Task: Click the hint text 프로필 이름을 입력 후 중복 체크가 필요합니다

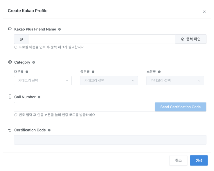Action: click(x=51, y=47)
